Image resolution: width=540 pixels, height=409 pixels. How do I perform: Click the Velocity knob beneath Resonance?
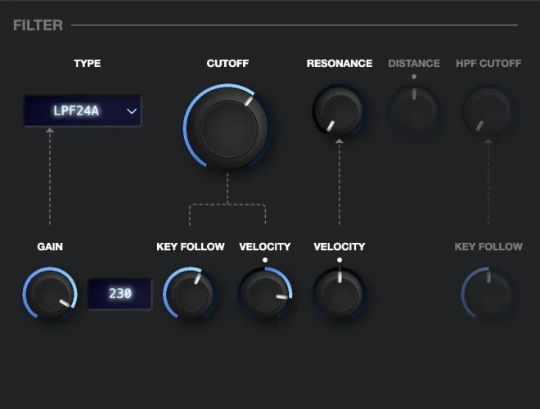tap(339, 293)
